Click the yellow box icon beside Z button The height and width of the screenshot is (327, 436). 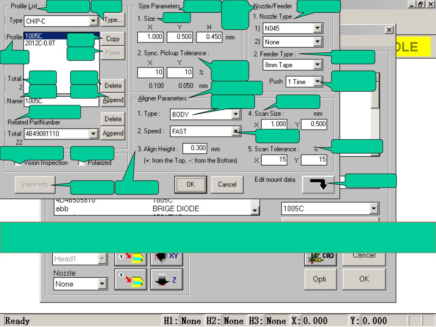pyautogui.click(x=130, y=279)
